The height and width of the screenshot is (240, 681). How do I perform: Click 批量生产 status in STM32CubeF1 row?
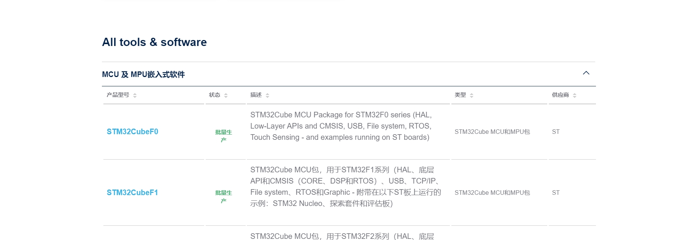[x=224, y=197]
